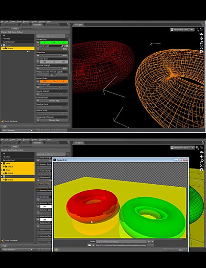Click the help icon in the Render window footer
206x268 pixels.
[57, 250]
